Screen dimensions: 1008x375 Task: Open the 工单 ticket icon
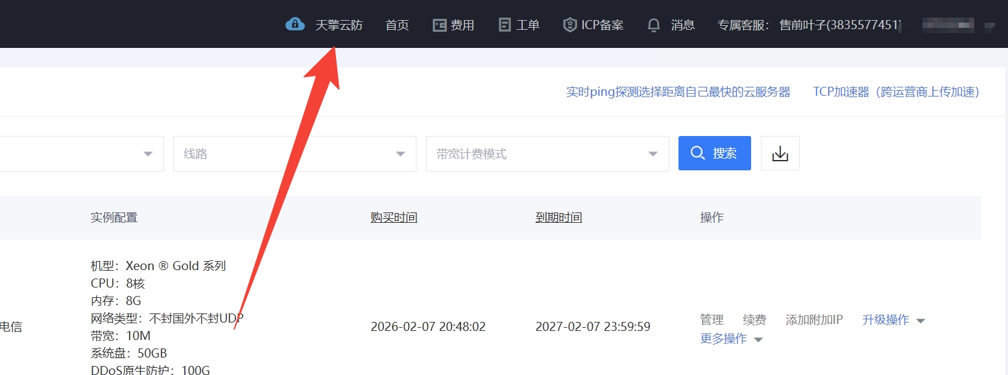click(505, 25)
